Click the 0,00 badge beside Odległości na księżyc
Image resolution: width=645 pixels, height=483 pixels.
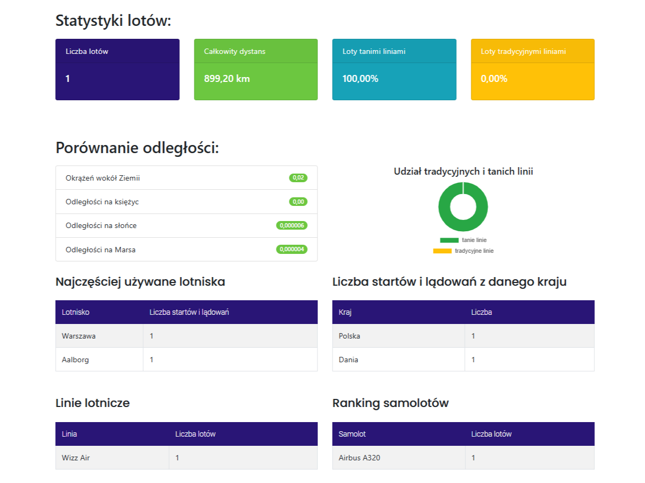[299, 201]
